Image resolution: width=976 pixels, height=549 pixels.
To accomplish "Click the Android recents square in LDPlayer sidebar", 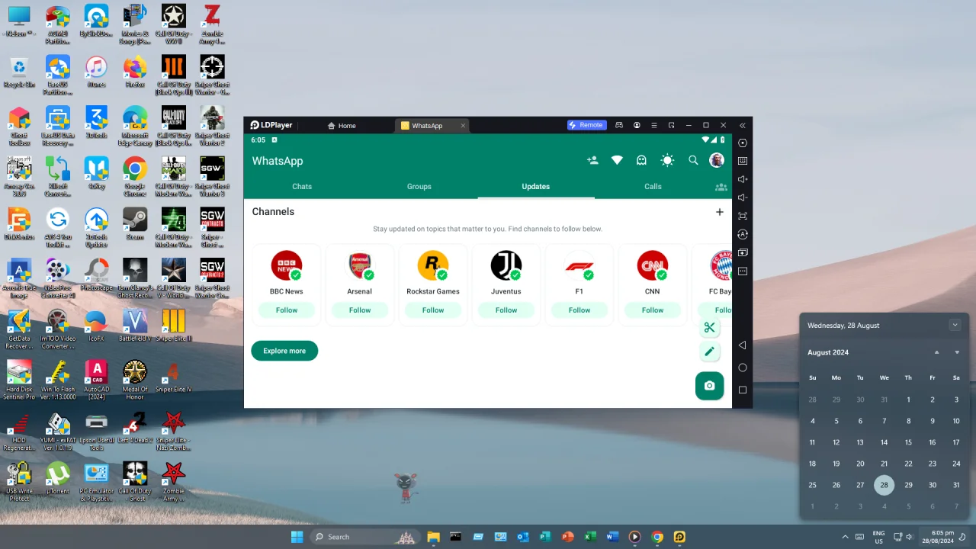I will 743,390.
